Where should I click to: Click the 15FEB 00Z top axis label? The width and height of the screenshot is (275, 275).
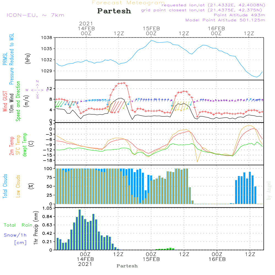pos(151,31)
